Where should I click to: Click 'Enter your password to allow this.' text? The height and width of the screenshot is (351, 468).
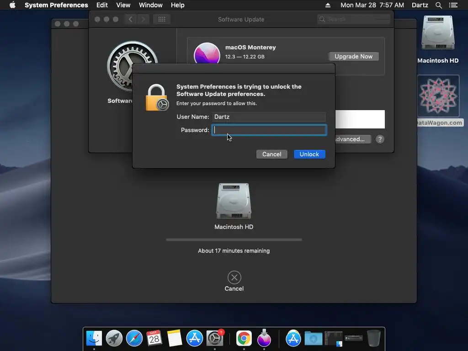pos(217,103)
